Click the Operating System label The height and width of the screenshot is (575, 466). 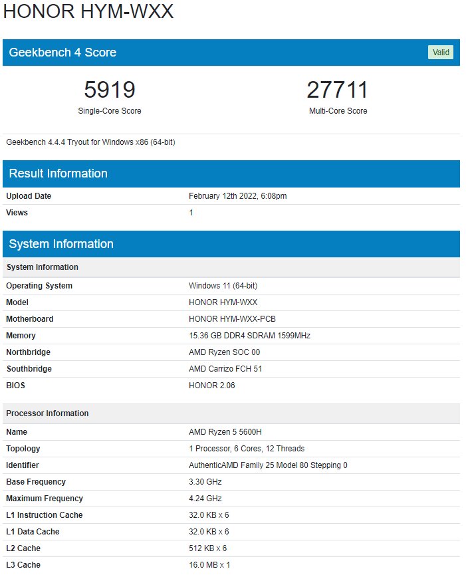point(39,286)
